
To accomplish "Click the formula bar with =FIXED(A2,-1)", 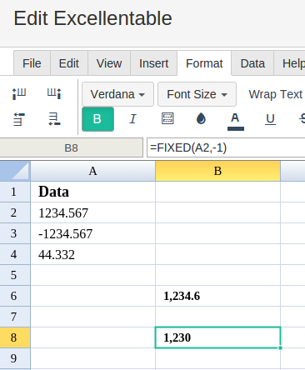I will 226,147.
